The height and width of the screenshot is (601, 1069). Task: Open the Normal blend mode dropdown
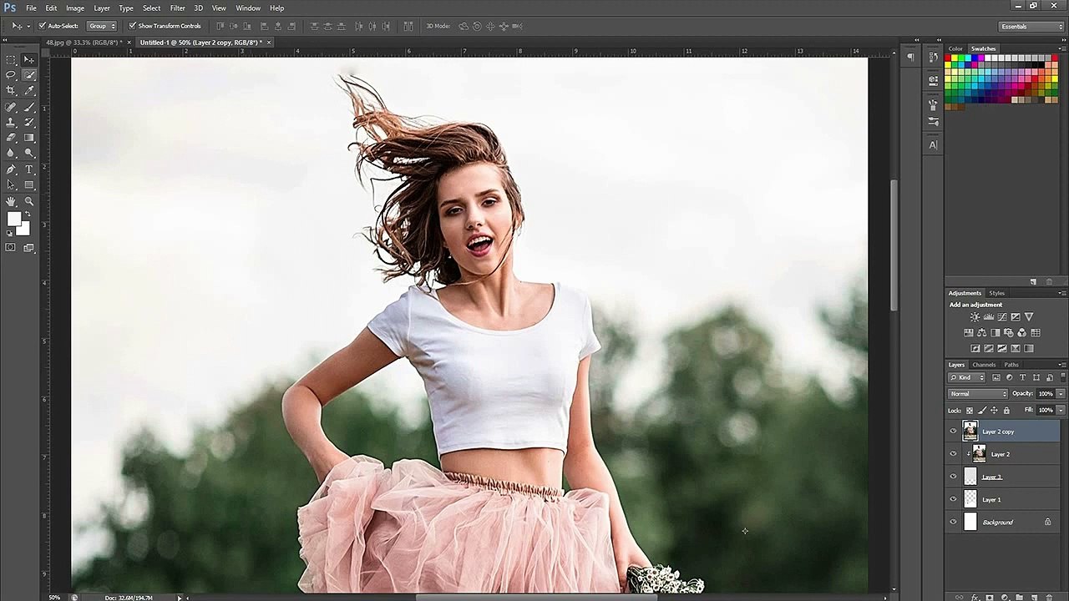point(978,393)
